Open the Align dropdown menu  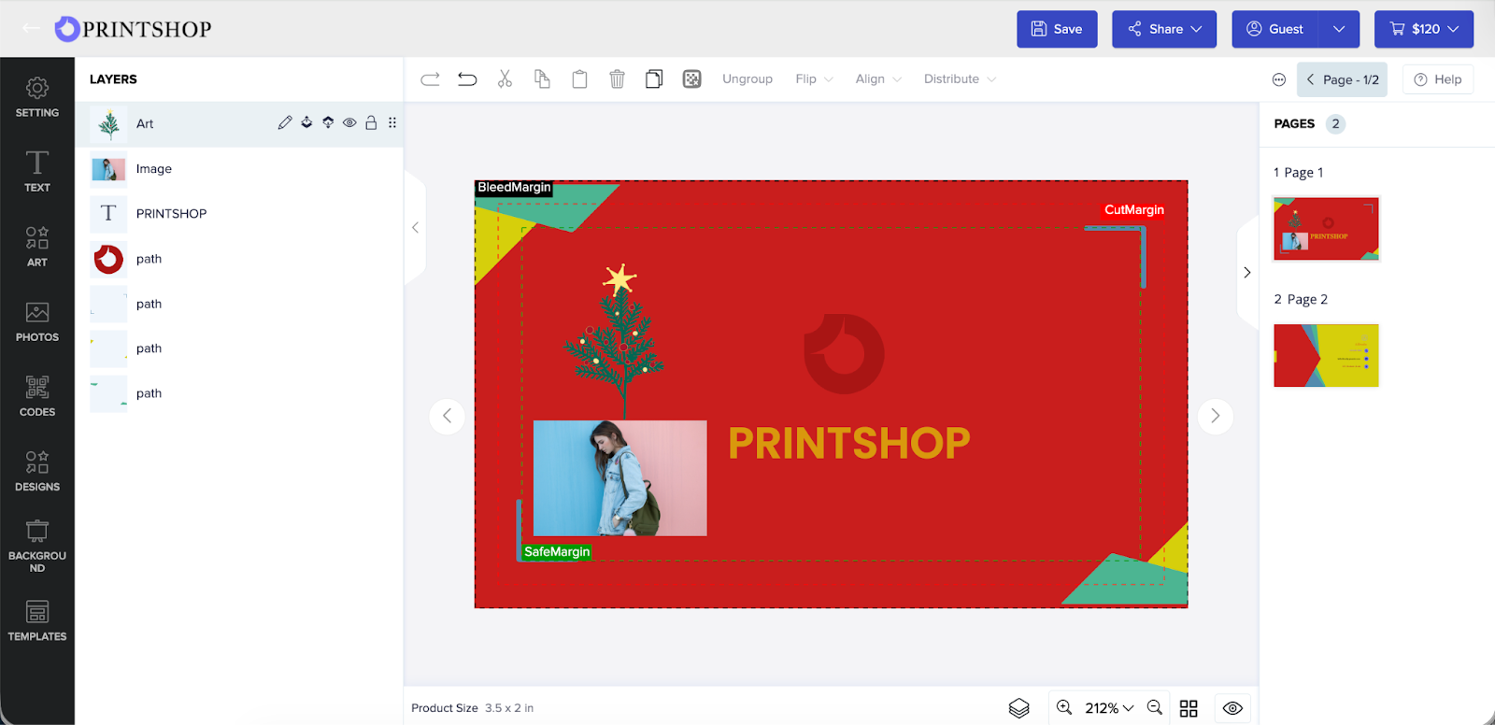[877, 79]
